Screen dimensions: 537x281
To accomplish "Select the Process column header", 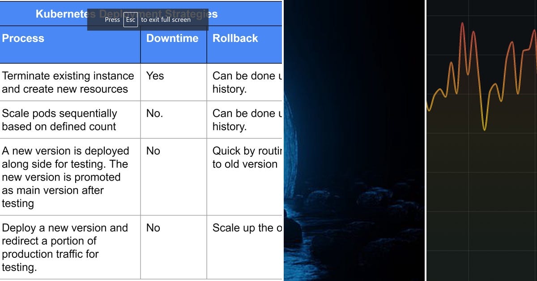I will coord(23,38).
